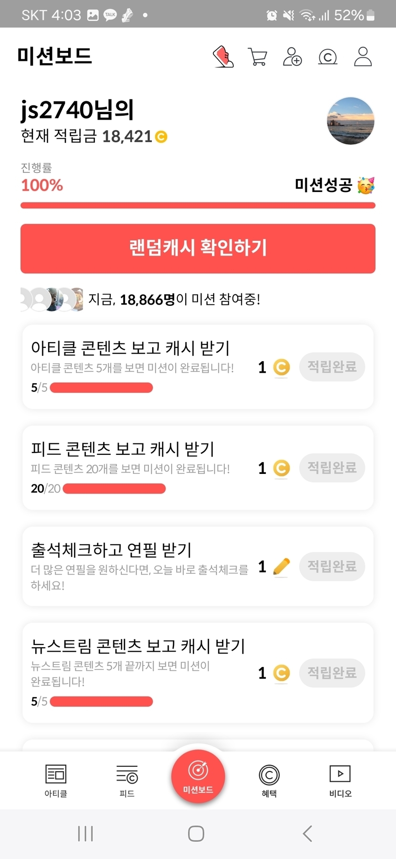This screenshot has height=859, width=396.
Task: Switch to the 피드 tab
Action: [x=127, y=780]
